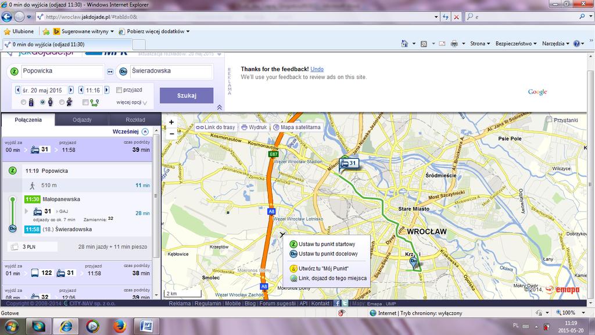Click blue Do destination marker beside Świeradowska field
Viewport: 595px width, 335px height.
coord(123,71)
